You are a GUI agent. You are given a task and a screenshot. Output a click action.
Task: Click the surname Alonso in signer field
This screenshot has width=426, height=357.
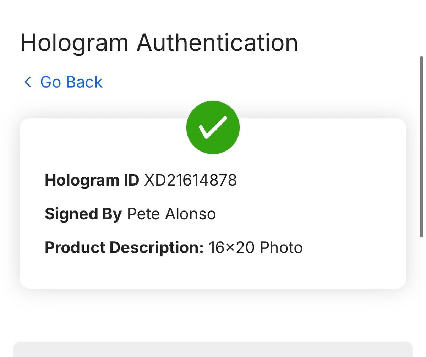click(191, 214)
